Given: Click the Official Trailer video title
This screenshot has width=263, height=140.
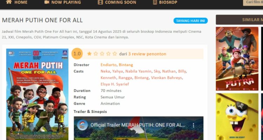Looking at the screenshot, I should (x=138, y=125).
